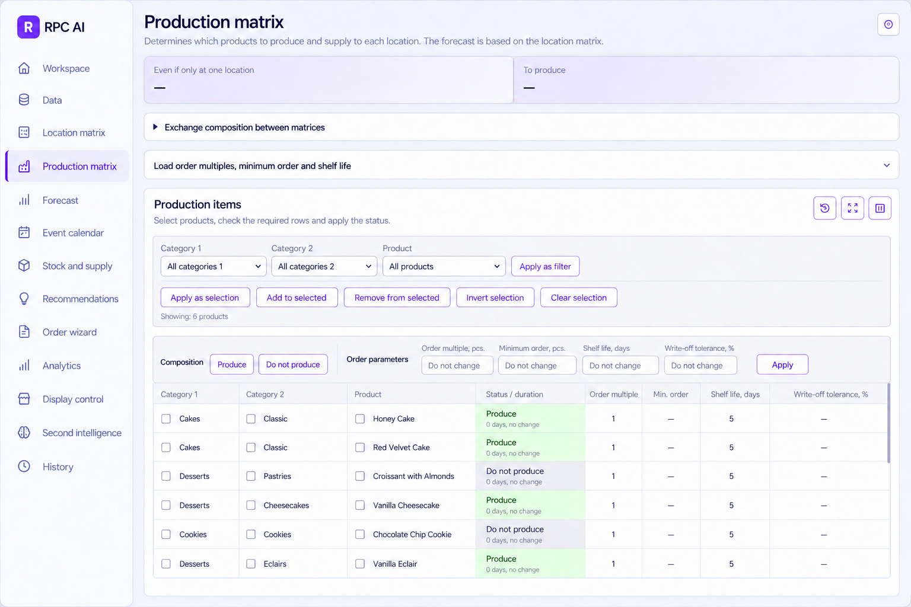Click the Clear selection button
This screenshot has width=911, height=607.
click(579, 298)
